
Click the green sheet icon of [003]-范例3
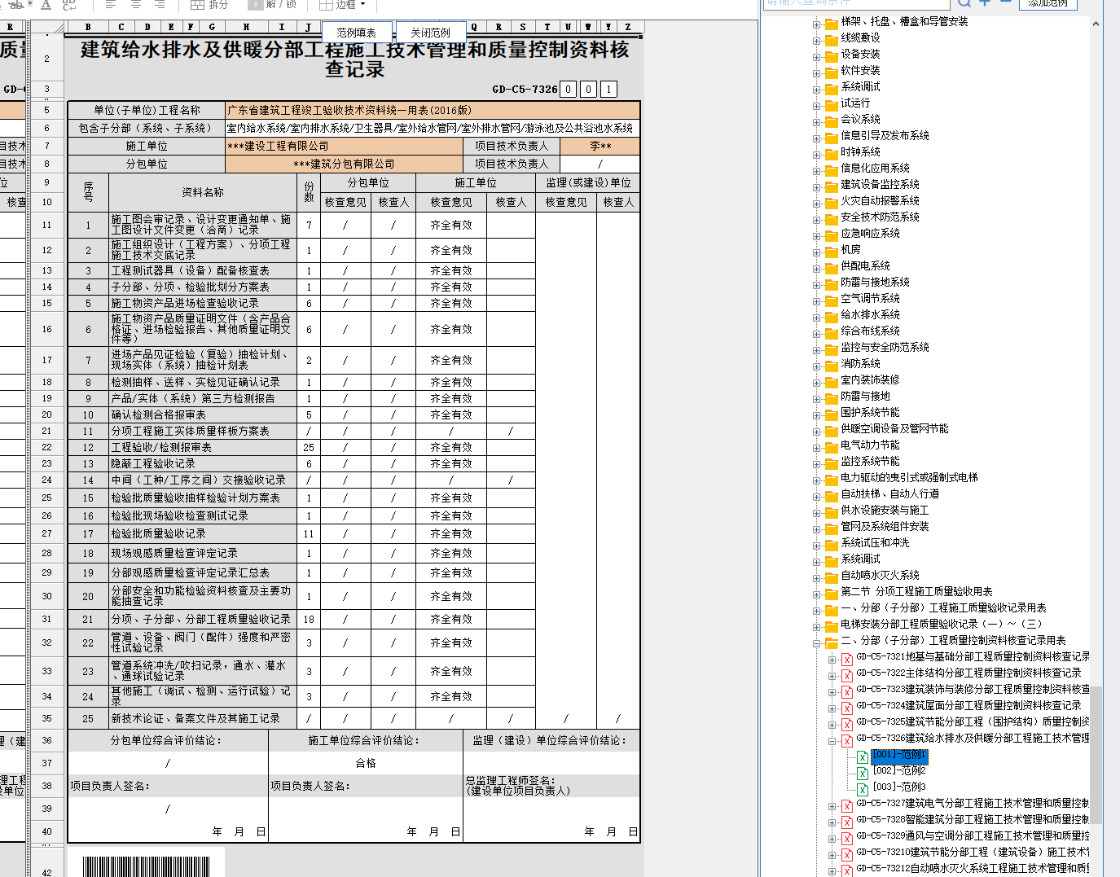[x=862, y=788]
